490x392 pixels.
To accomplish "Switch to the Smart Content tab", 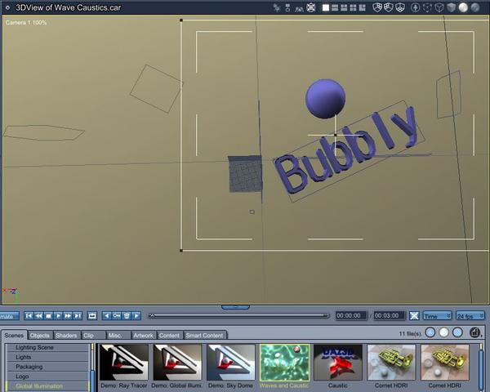I will click(205, 336).
